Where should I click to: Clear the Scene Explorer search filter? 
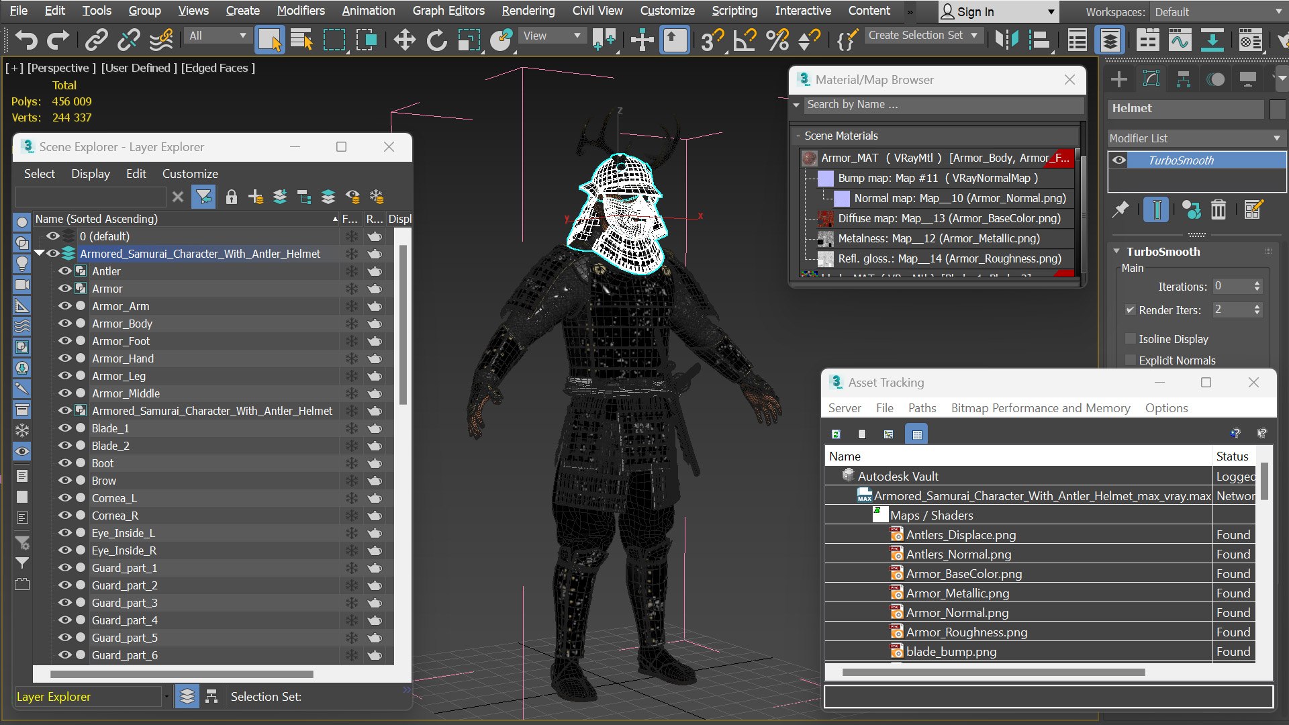tap(177, 197)
